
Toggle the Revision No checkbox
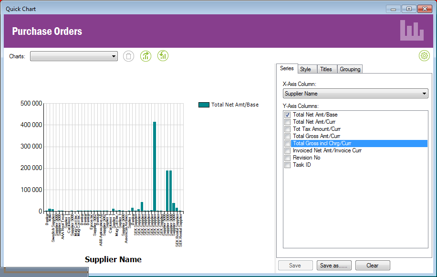pos(287,158)
